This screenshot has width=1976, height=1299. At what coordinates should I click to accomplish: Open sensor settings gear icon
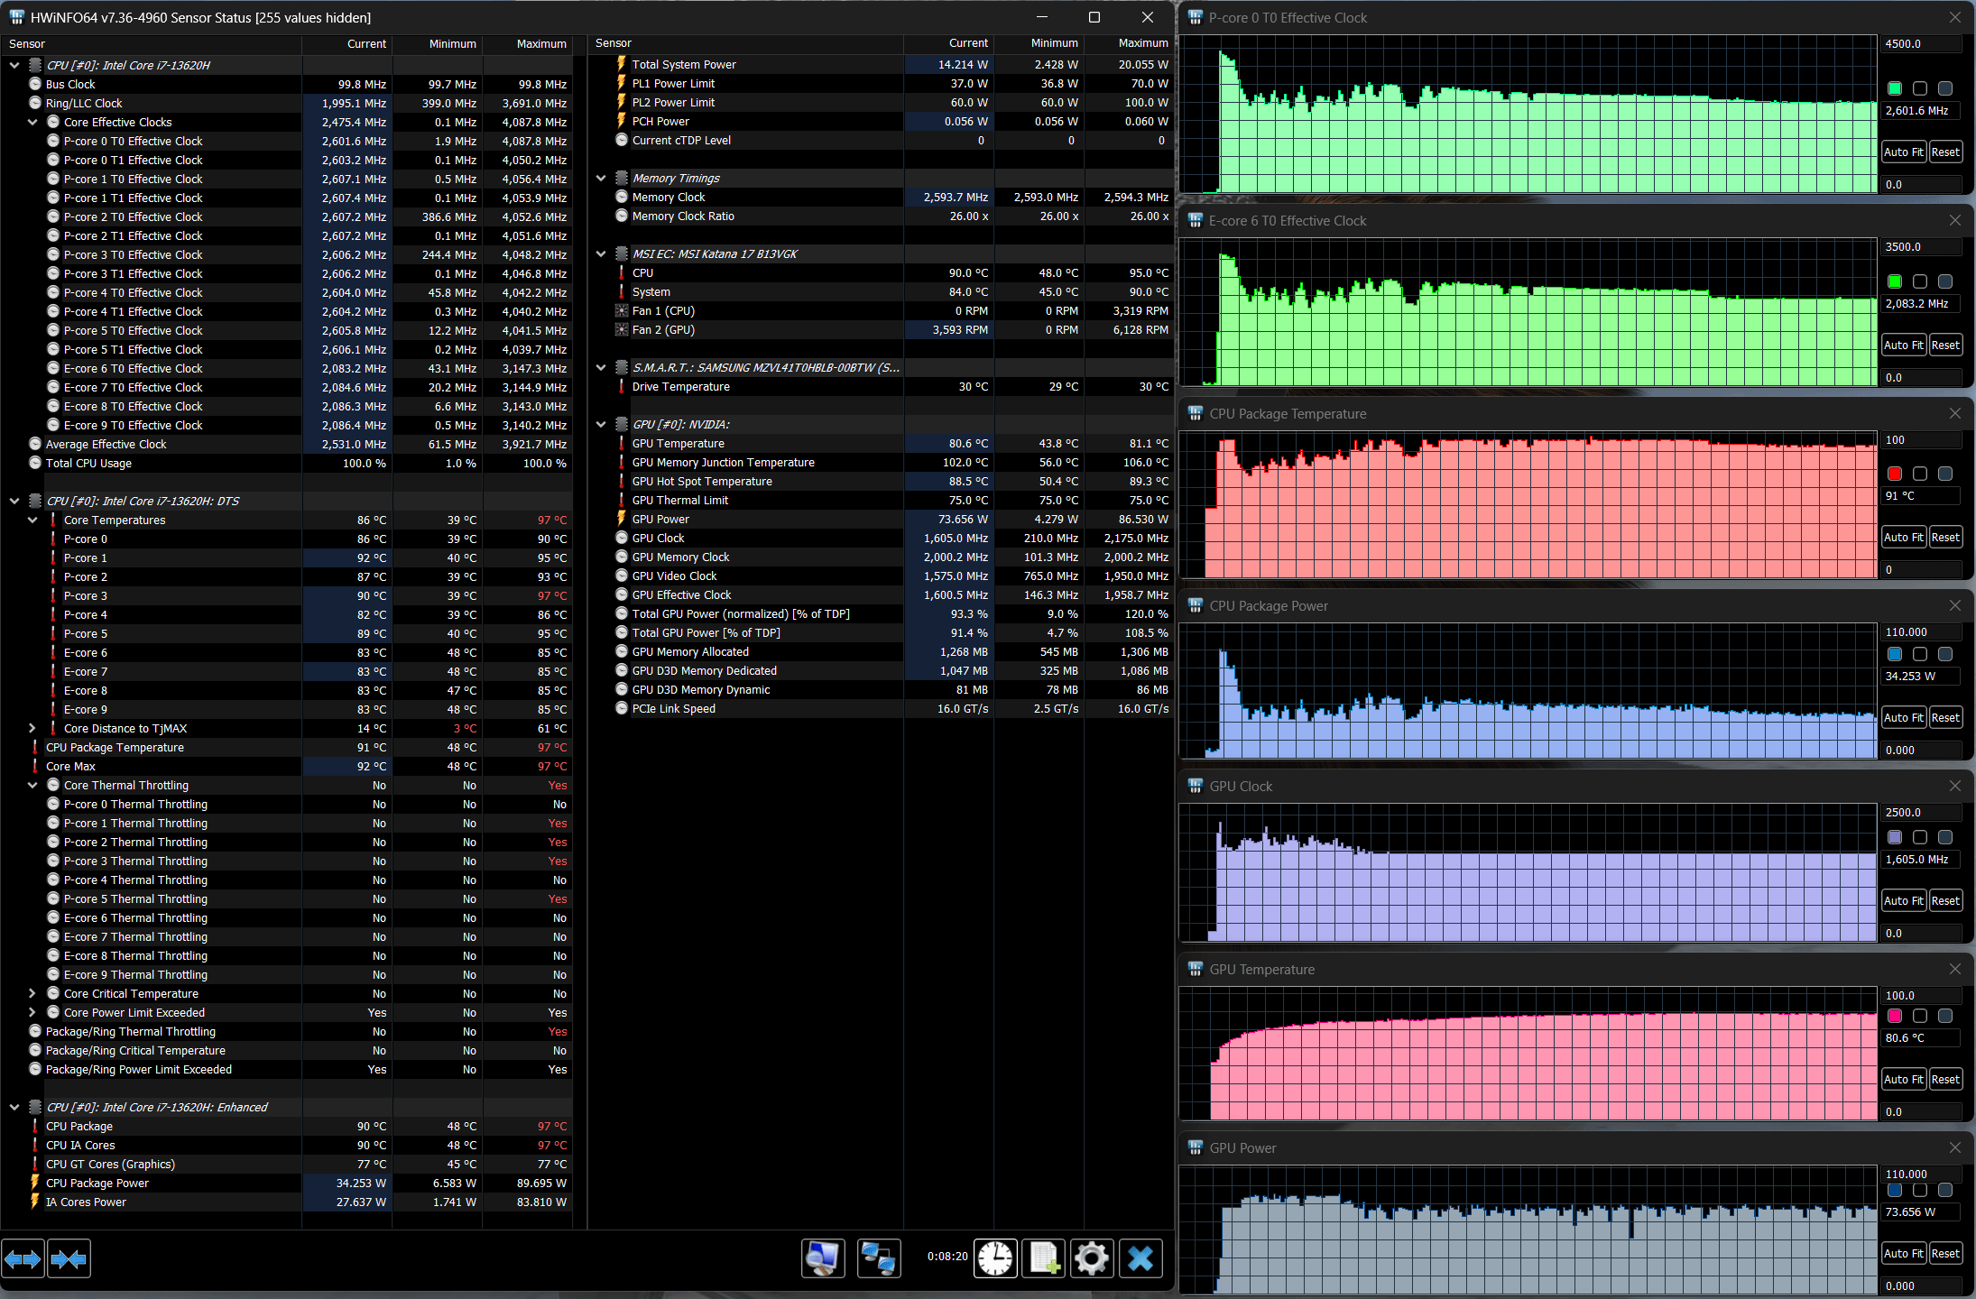pyautogui.click(x=1091, y=1258)
